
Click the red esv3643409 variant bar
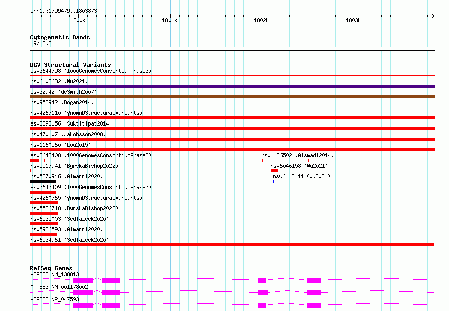(x=43, y=192)
